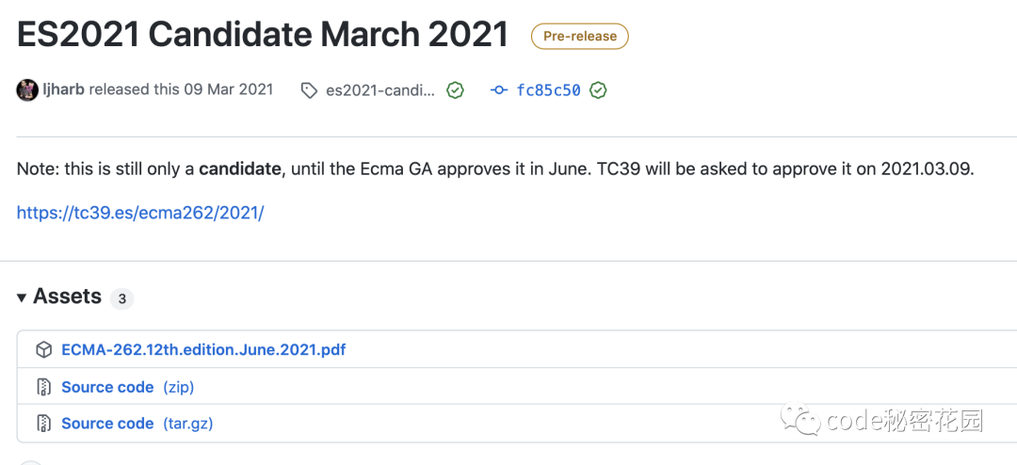The image size is (1017, 465).
Task: Click the commit icon before fc85c50
Action: pyautogui.click(x=499, y=90)
